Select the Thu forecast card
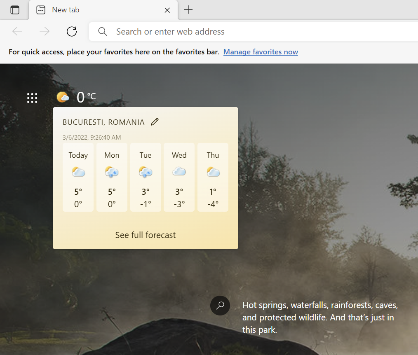 [213, 177]
